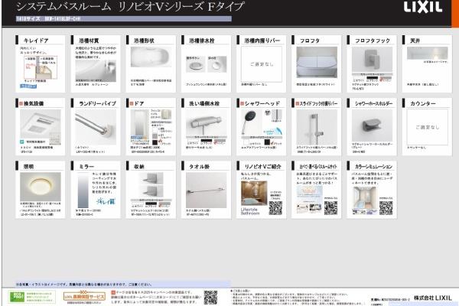Click ご選定なし box in 浴槽内握りバー
The image size is (459, 306).
262,64
